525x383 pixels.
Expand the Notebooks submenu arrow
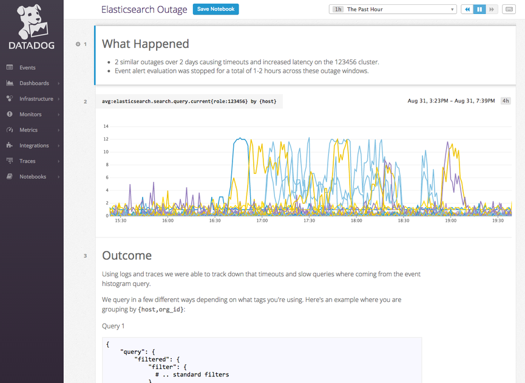coord(58,177)
